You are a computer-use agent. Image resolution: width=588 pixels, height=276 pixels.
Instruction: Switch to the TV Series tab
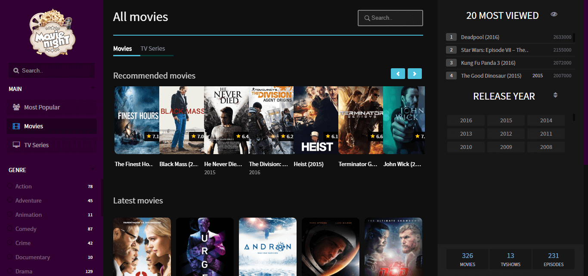153,49
